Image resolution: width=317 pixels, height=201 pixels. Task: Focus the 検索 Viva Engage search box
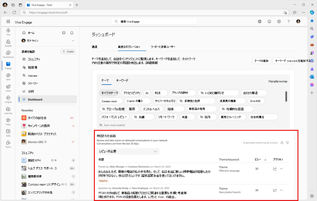click(154, 22)
